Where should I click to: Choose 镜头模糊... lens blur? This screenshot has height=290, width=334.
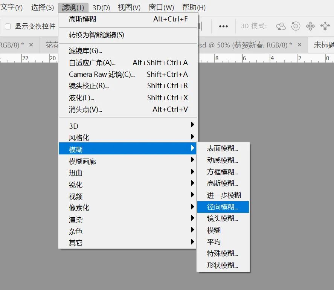click(223, 218)
